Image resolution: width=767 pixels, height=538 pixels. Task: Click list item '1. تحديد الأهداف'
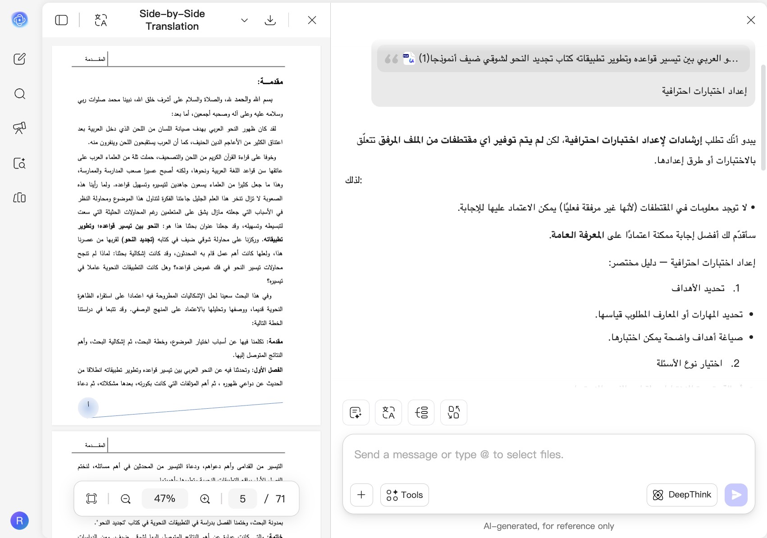click(706, 288)
